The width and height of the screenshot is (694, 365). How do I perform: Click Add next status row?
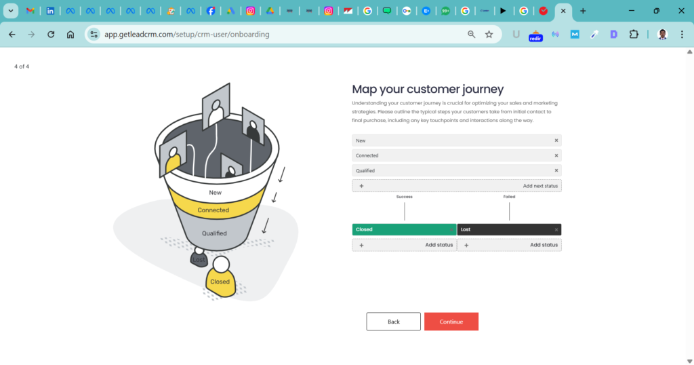pyautogui.click(x=456, y=185)
